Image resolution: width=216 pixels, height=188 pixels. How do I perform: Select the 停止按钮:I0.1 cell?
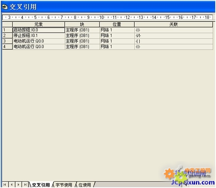(39, 36)
